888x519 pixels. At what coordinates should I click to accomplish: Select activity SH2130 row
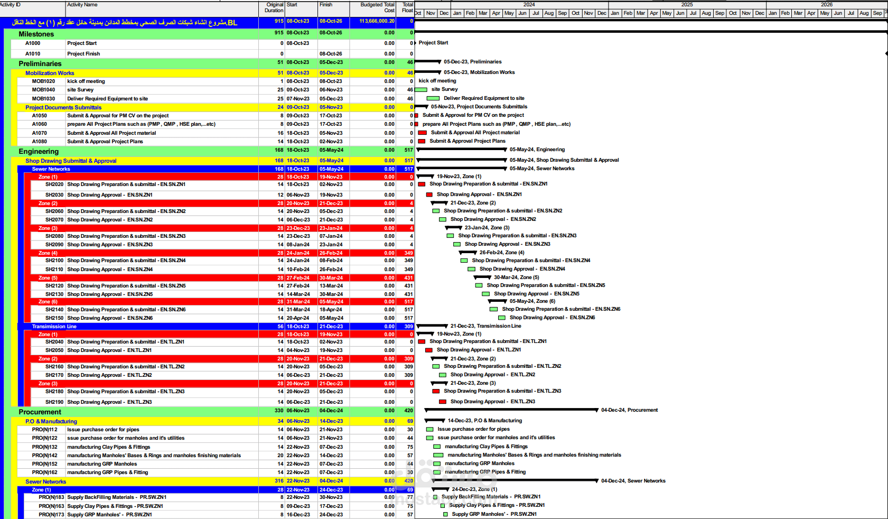(x=222, y=294)
